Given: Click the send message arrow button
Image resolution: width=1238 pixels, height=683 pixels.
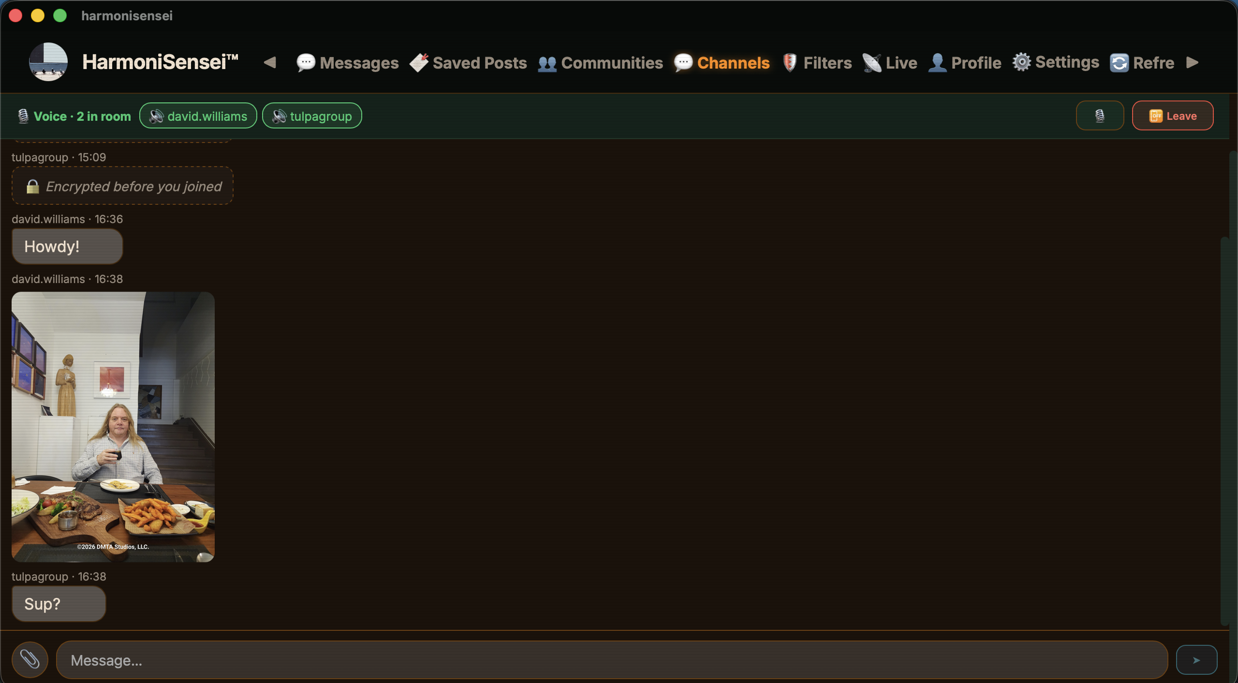Looking at the screenshot, I should click(1196, 660).
